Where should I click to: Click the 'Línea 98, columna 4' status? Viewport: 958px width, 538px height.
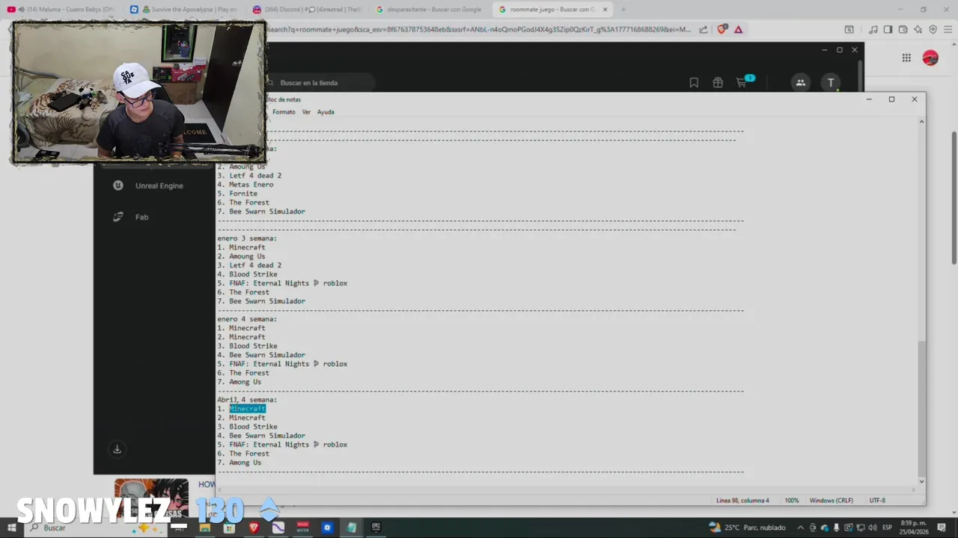(x=742, y=501)
